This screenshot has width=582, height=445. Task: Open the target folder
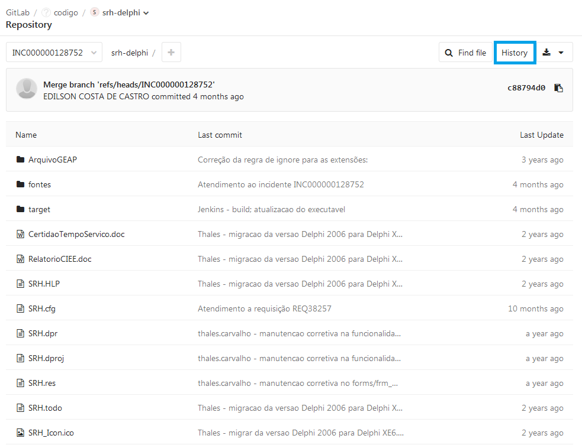pos(39,209)
